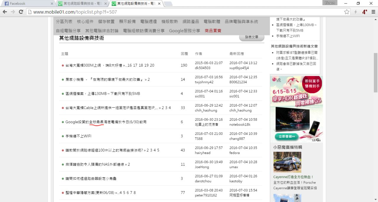Open the Google海底電纜 topic thread
This screenshot has width=378, height=202.
click(106, 122)
